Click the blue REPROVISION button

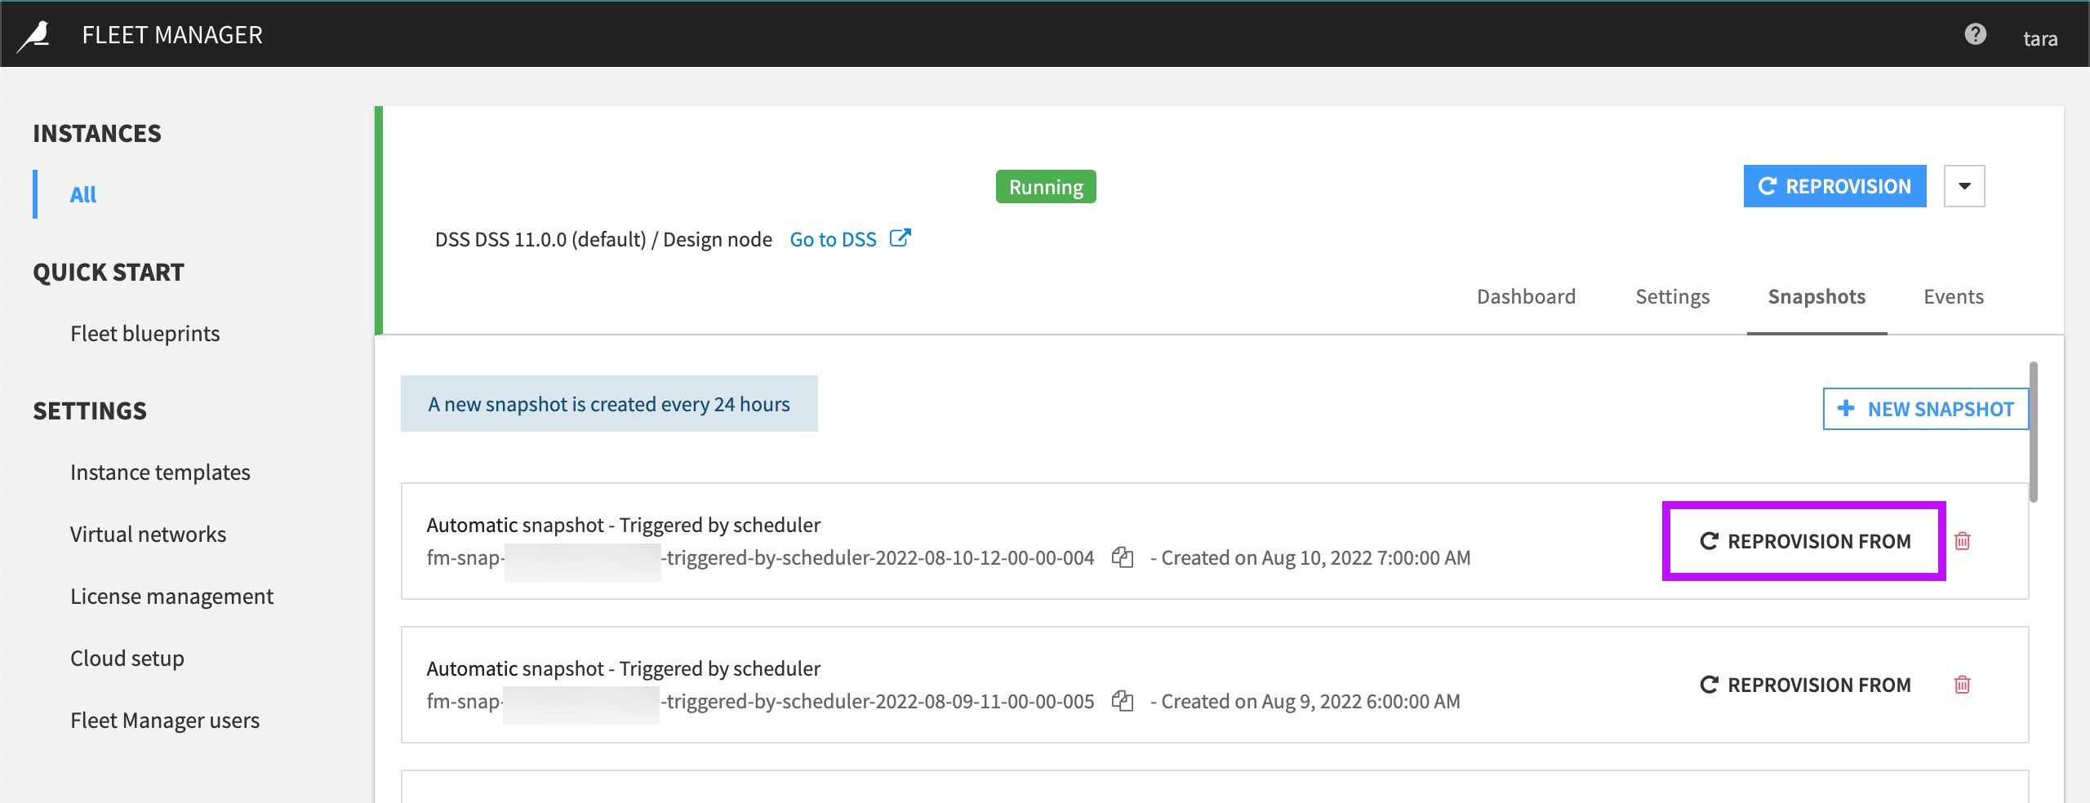[1834, 186]
